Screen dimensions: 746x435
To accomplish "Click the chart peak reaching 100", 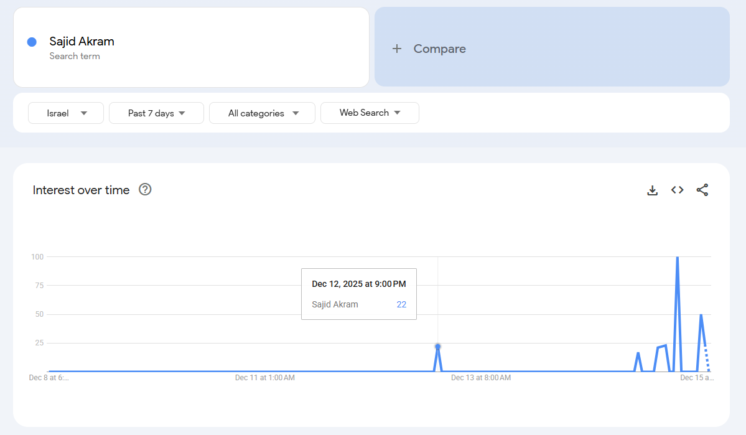I will click(x=677, y=258).
